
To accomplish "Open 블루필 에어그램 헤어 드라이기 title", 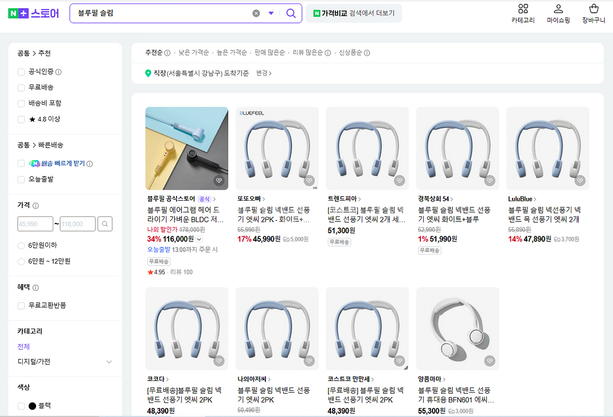I will pos(185,215).
